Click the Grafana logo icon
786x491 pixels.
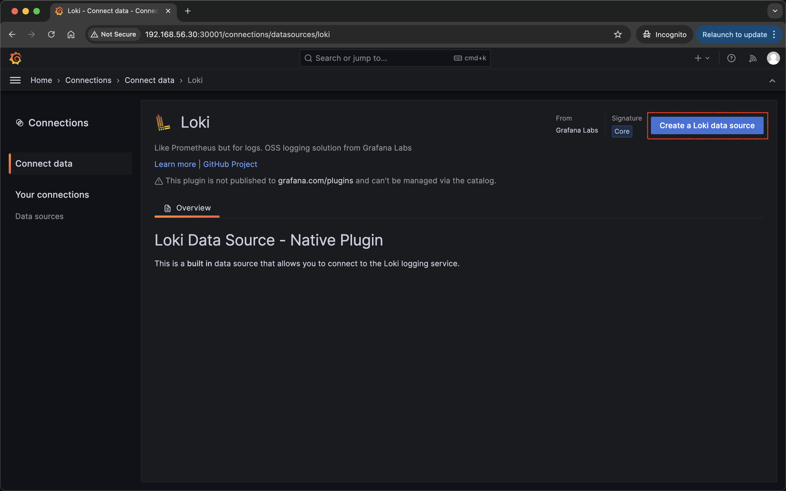(15, 58)
